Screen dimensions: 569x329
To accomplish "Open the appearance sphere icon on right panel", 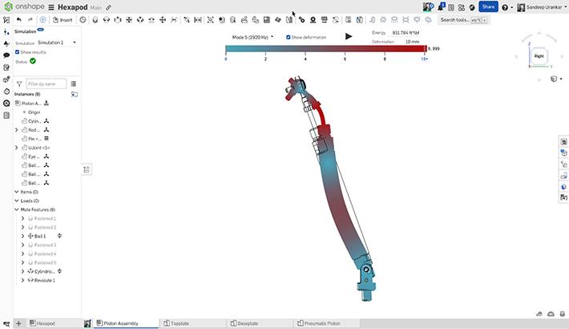I will [x=563, y=187].
